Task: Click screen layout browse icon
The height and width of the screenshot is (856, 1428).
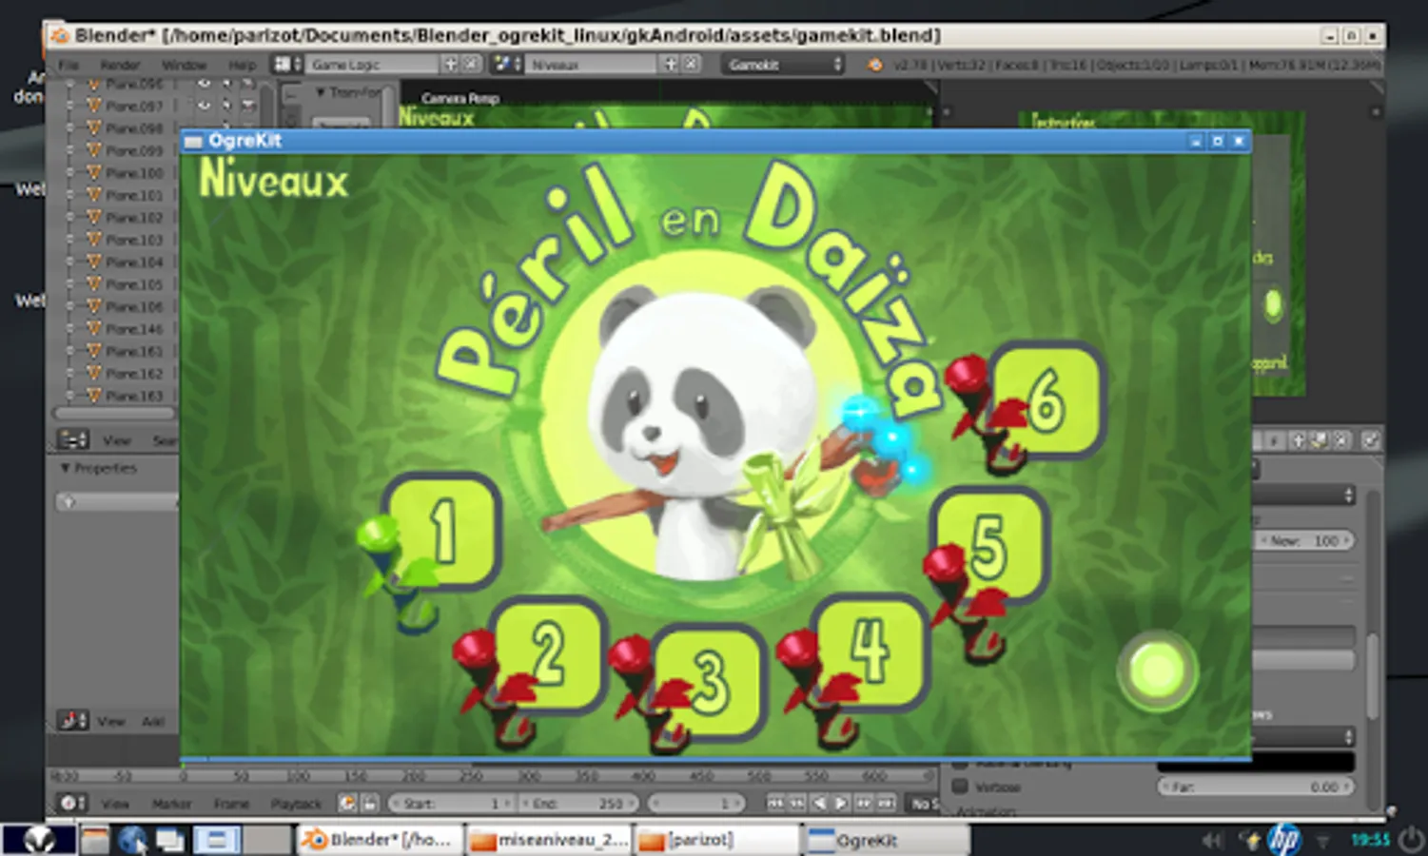Action: pyautogui.click(x=288, y=65)
